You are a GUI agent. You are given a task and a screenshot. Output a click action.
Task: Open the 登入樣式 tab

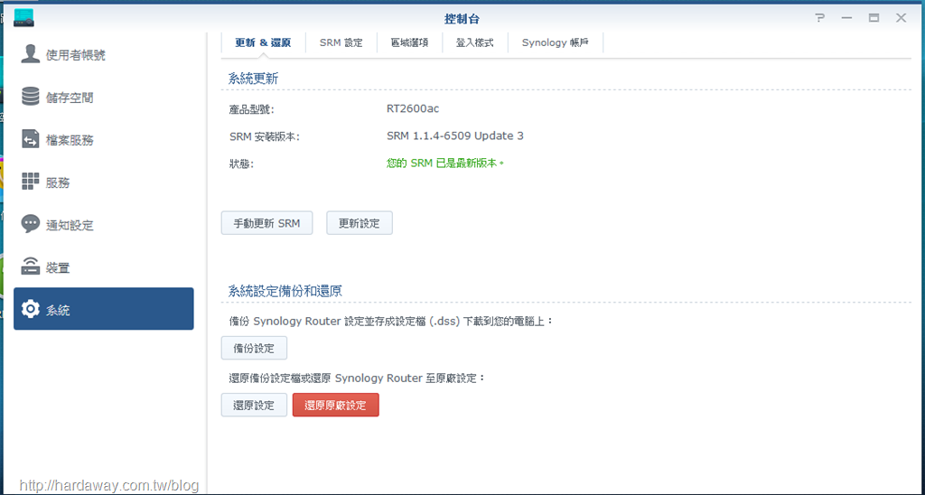[475, 42]
